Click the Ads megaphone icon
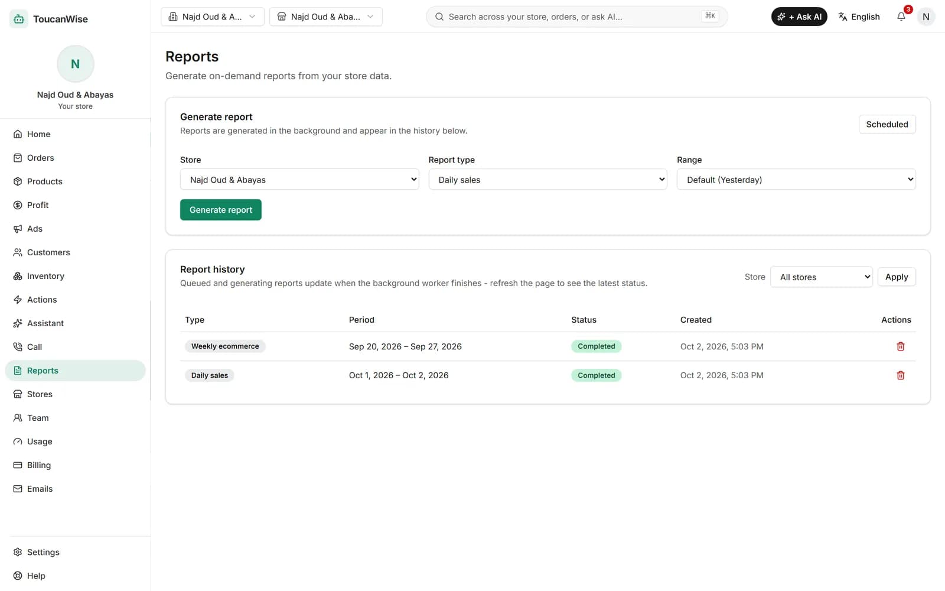Screen dimensions: 945x591 (18, 229)
